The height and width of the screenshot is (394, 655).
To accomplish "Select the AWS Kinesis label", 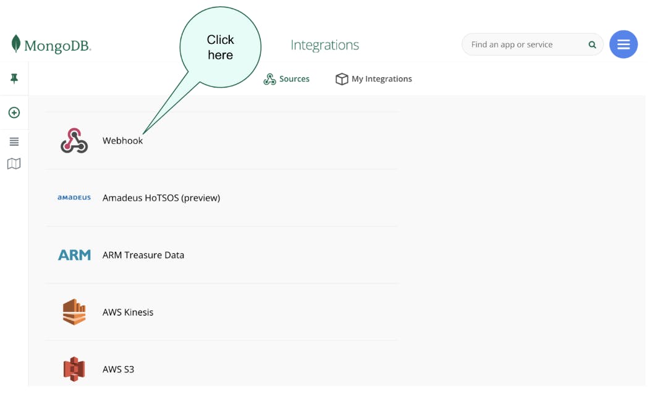I will tap(128, 312).
